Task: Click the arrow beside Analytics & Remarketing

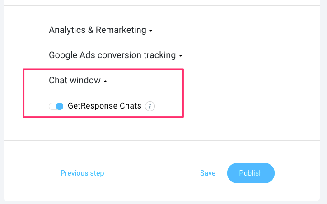Action: tap(151, 31)
